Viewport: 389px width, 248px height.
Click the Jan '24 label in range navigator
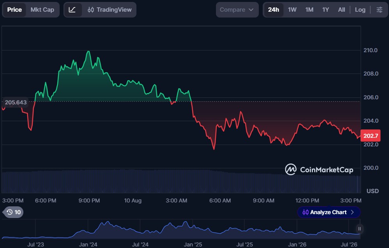88,244
